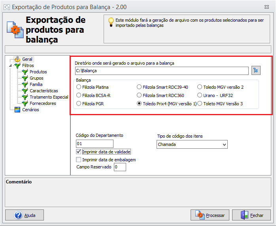Screen dimensions: 276x226
Task: Collapse the Filtros tree node arrow
Action: [x=10, y=66]
